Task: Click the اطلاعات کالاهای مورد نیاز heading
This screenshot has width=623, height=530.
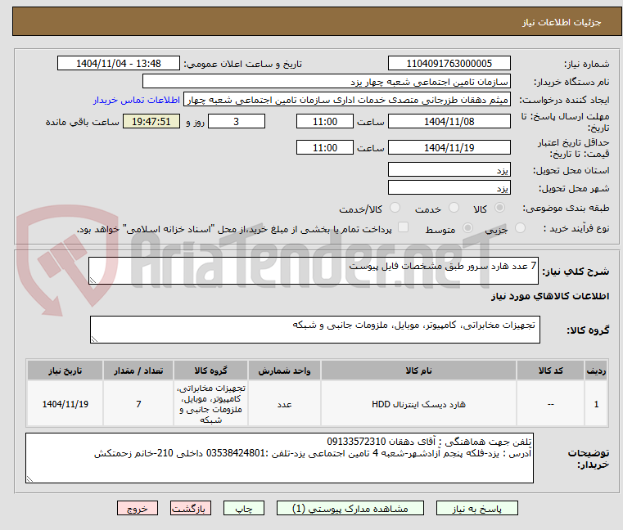Action: tap(550, 296)
